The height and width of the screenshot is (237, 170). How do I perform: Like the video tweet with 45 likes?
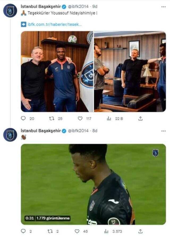pos(77,231)
